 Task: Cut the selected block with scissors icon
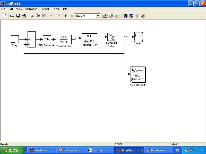pos(32,16)
